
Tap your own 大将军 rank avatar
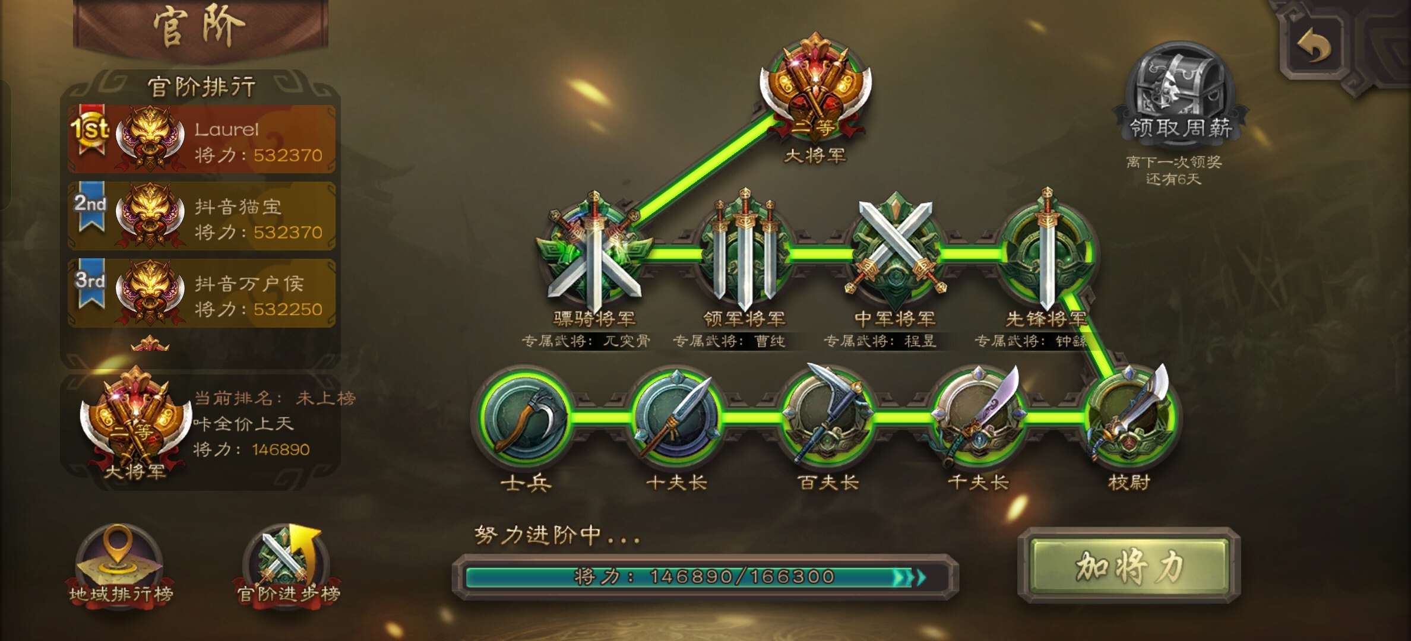pos(135,424)
